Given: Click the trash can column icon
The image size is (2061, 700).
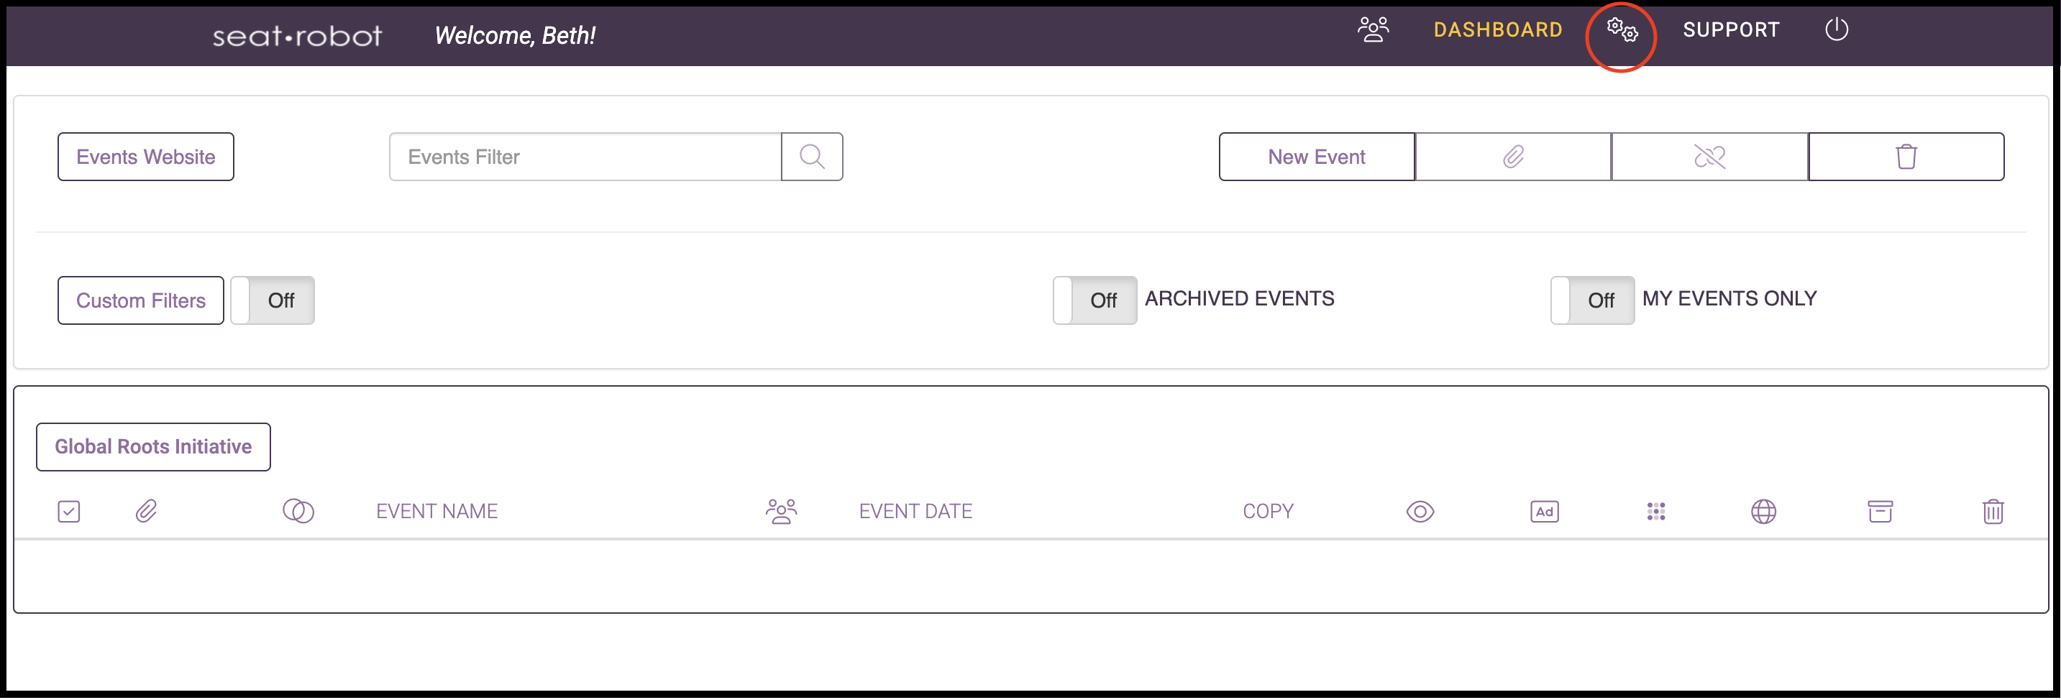Looking at the screenshot, I should click(1992, 511).
